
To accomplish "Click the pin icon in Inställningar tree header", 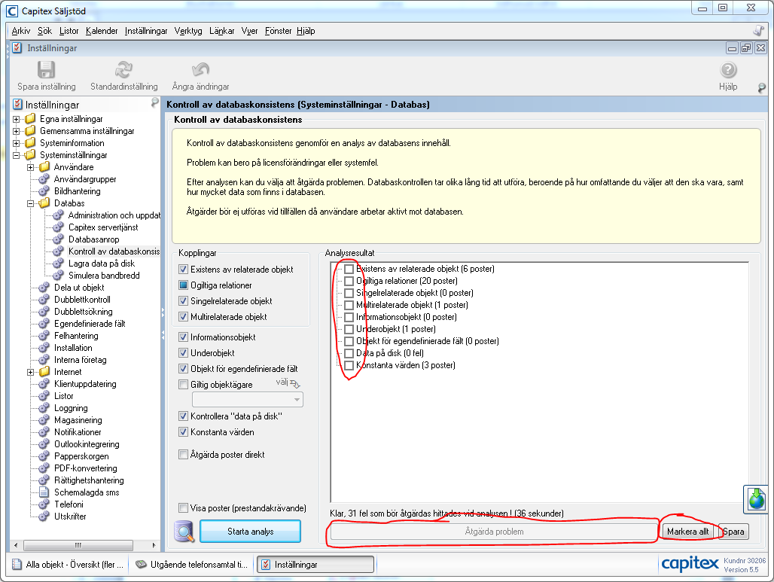I will click(154, 102).
